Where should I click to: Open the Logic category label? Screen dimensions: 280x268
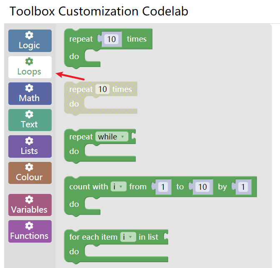[x=29, y=45]
